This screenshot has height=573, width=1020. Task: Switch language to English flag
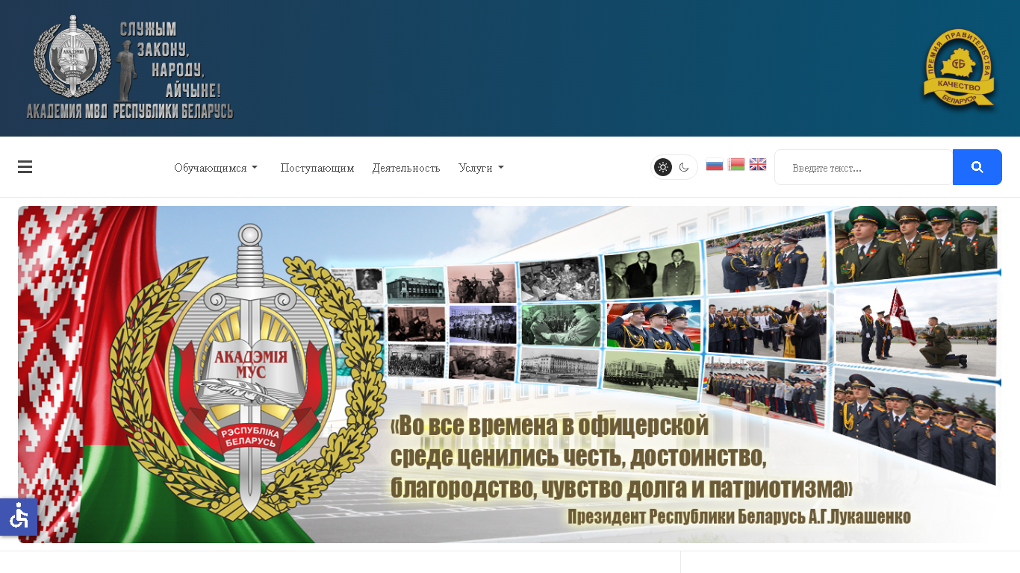(x=758, y=165)
